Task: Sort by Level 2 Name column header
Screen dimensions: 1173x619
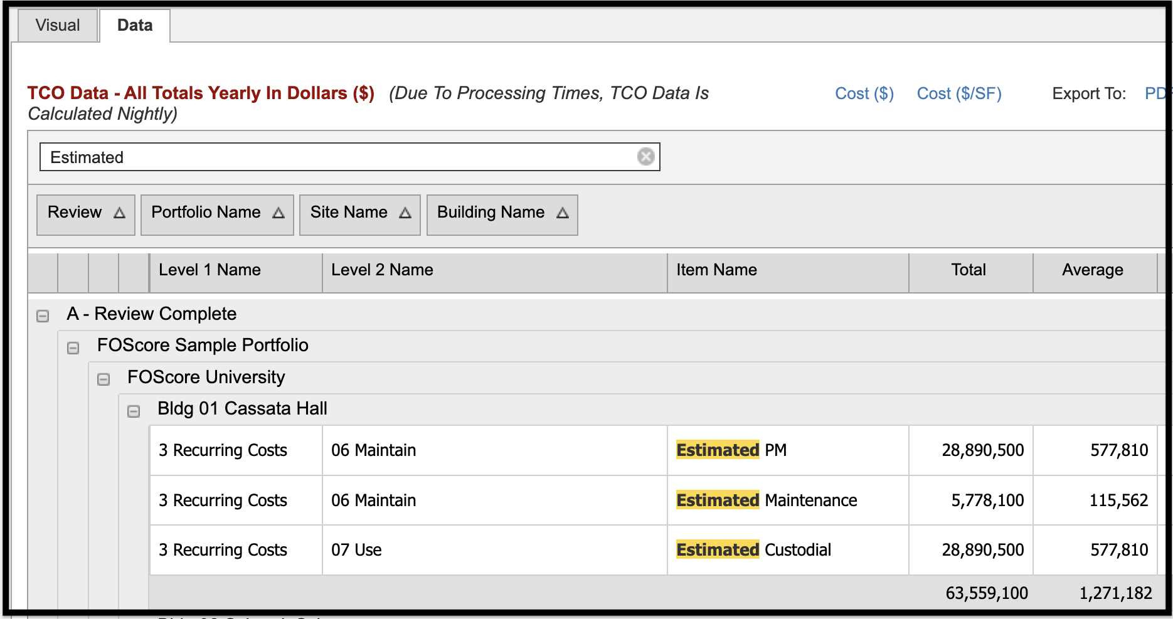Action: tap(495, 273)
